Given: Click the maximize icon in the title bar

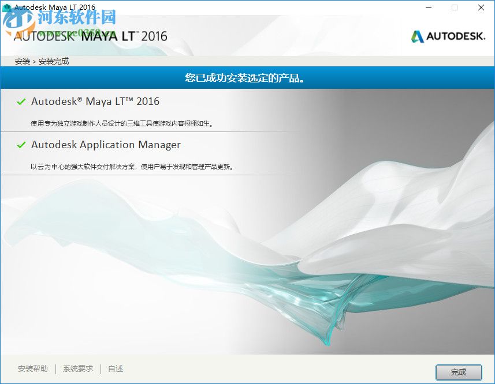Looking at the screenshot, I should pos(454,8).
